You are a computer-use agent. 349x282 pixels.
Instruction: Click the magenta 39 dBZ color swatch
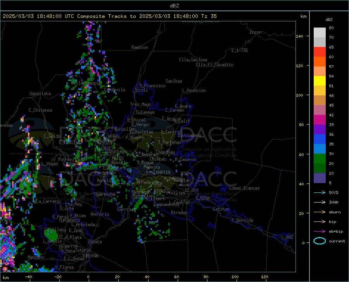click(x=320, y=120)
